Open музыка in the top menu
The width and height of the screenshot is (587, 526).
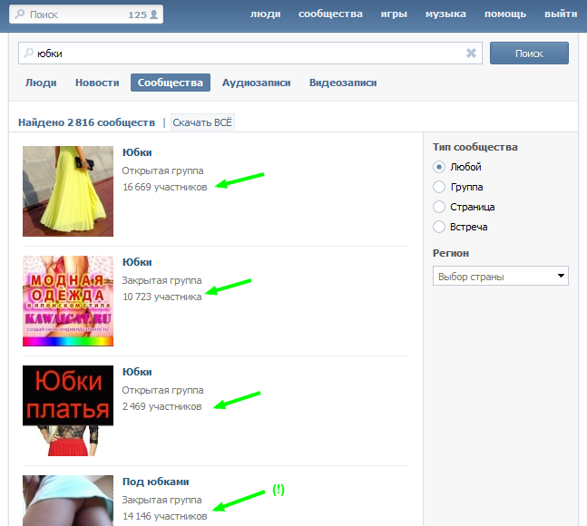tap(445, 15)
